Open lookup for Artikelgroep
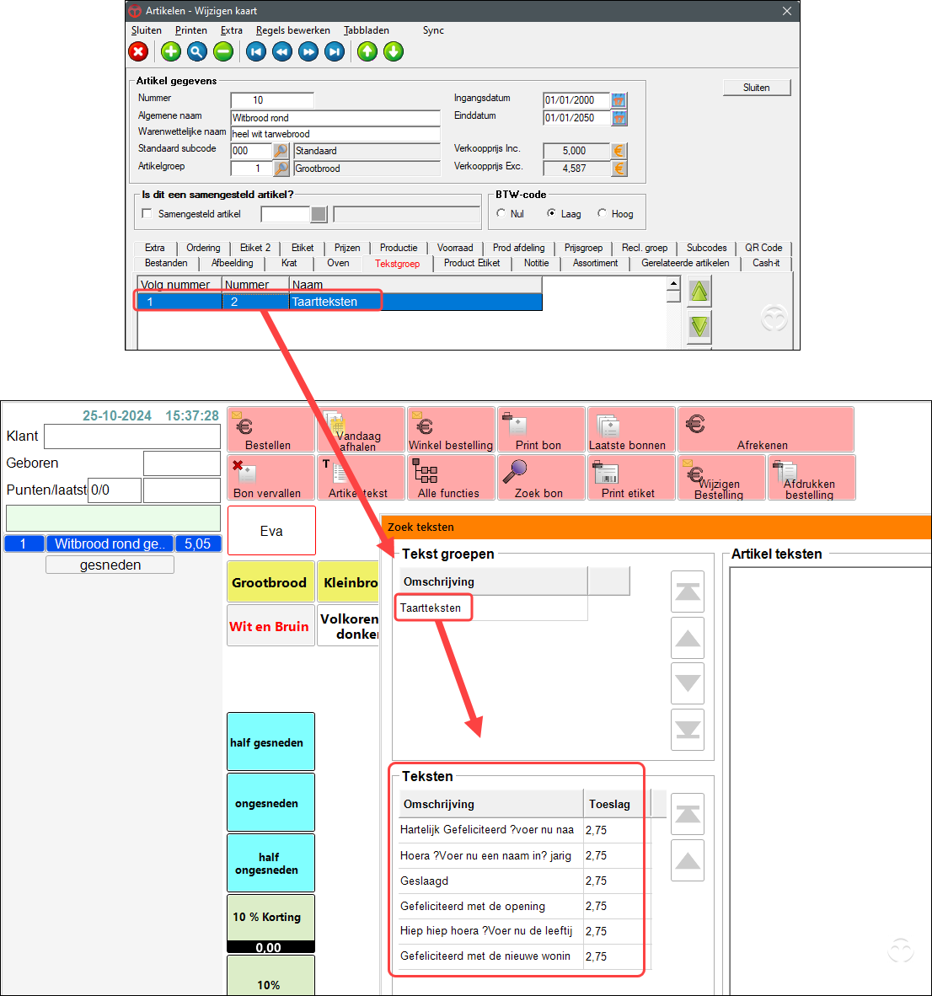The height and width of the screenshot is (996, 932). [281, 169]
